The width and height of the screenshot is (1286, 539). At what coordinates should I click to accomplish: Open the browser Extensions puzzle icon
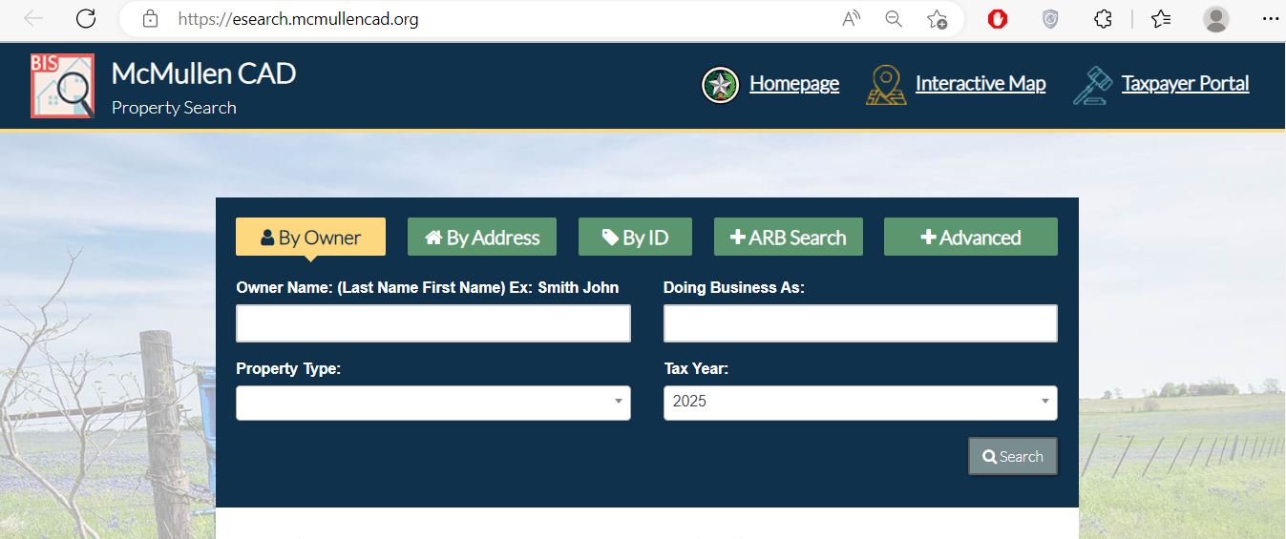(1103, 19)
